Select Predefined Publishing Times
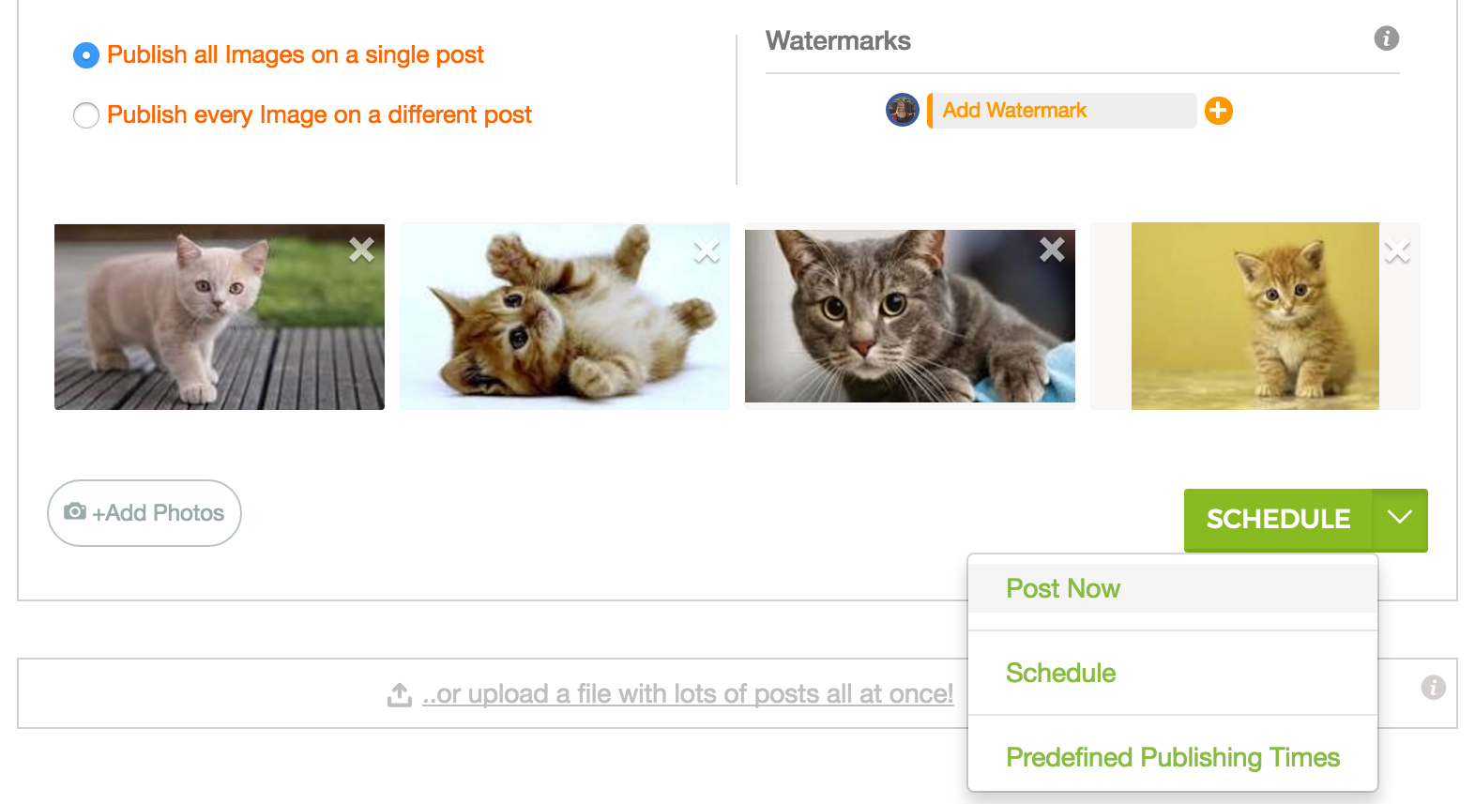 [1172, 757]
